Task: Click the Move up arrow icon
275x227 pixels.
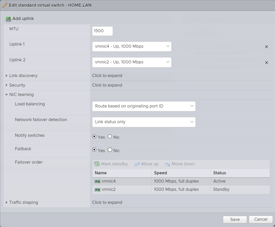Action: coord(137,164)
